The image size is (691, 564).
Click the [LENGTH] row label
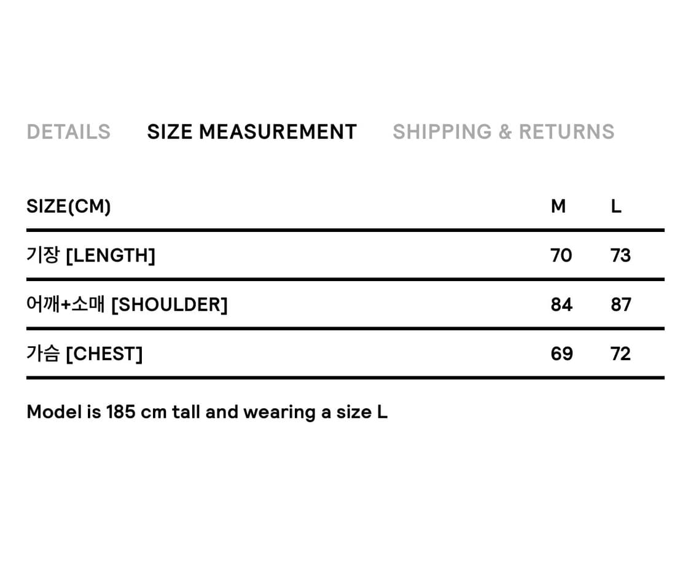click(111, 255)
